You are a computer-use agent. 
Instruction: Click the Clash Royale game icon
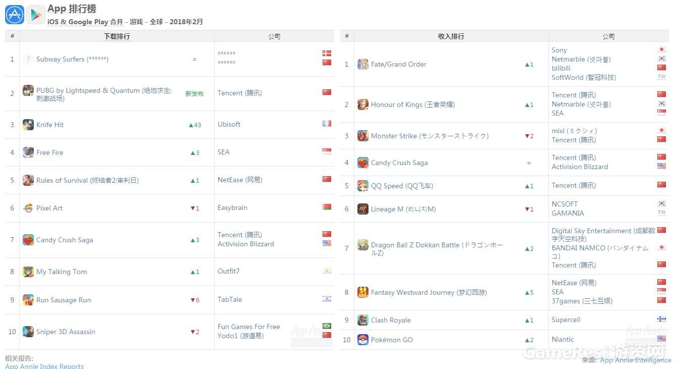click(363, 320)
